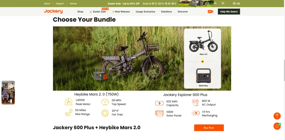The height and width of the screenshot is (140, 285).
Task: Open the US region selector
Action: [x=236, y=3]
